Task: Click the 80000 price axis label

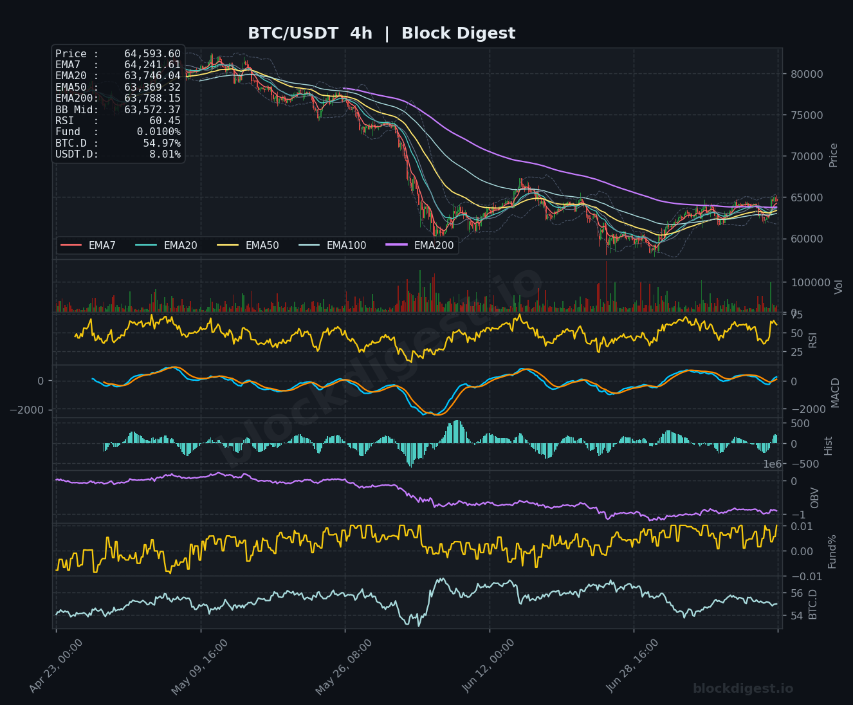Action: pyautogui.click(x=807, y=74)
